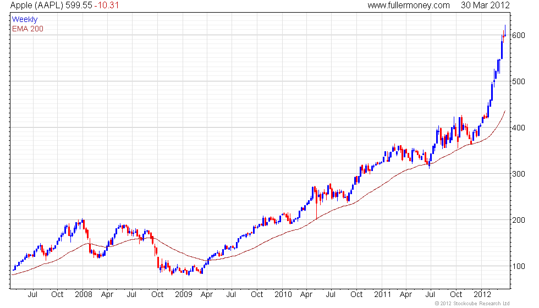Click the 30 Mar 2012 date
The image size is (539, 308).
click(x=485, y=5)
